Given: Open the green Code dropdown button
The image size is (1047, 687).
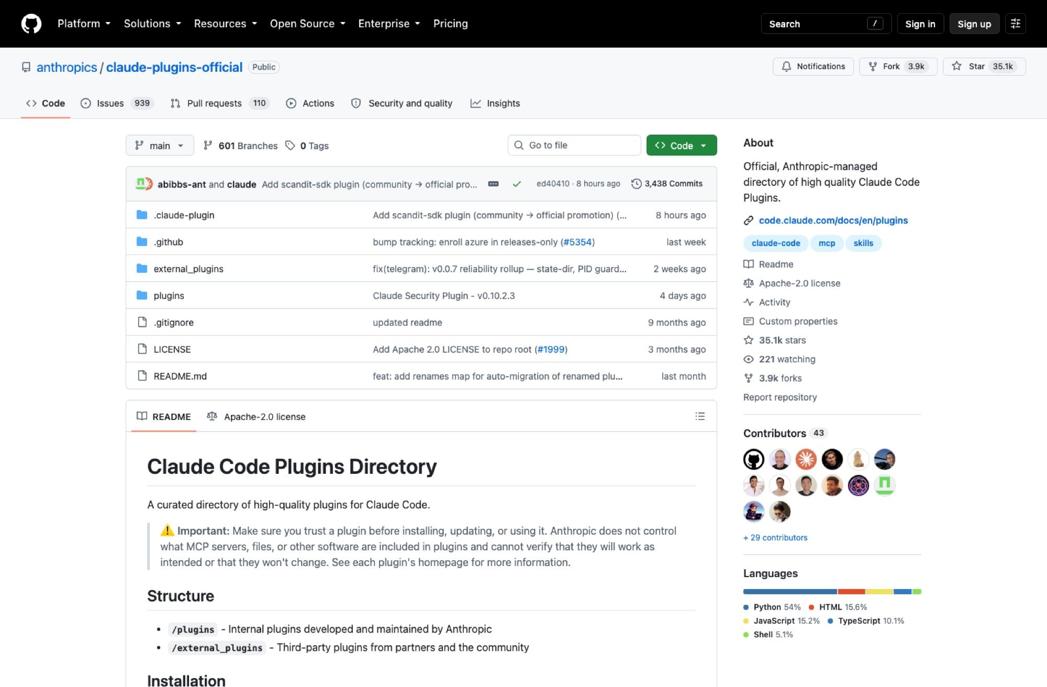Looking at the screenshot, I should coord(682,146).
